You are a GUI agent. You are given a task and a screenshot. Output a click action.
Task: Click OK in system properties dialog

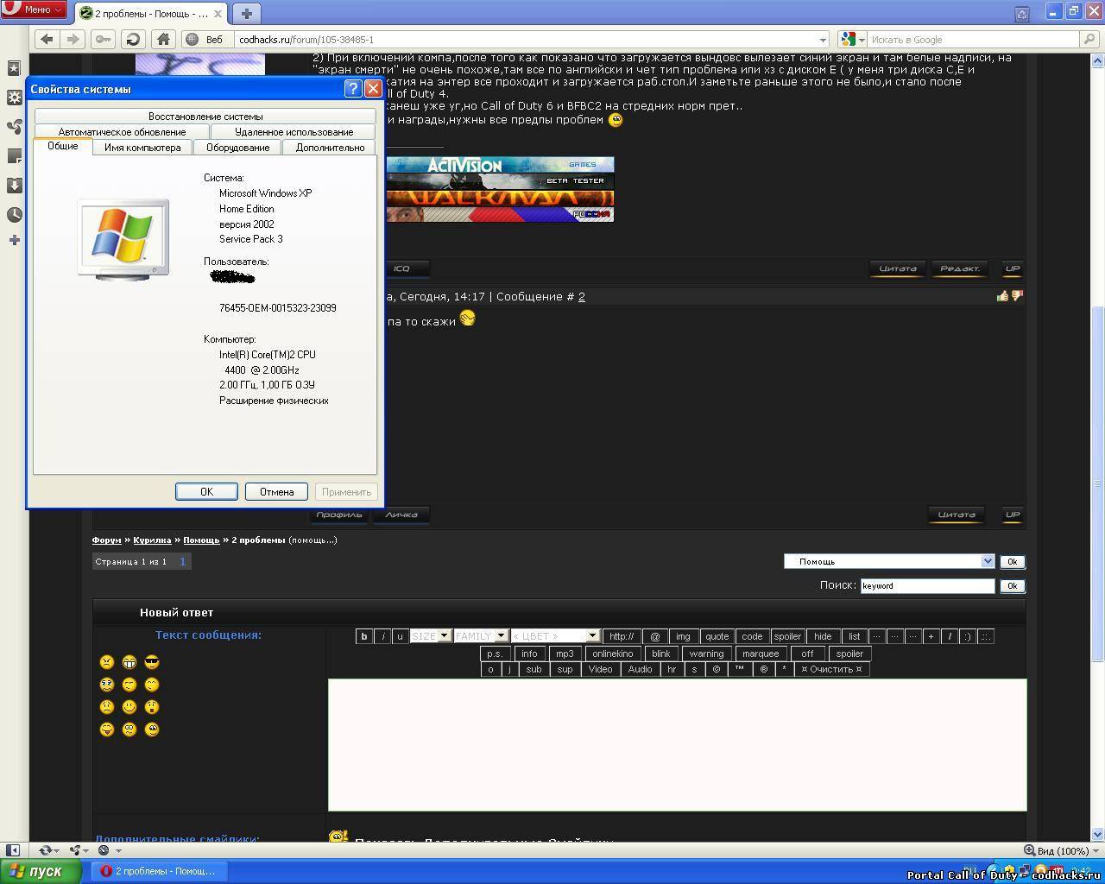click(x=206, y=491)
